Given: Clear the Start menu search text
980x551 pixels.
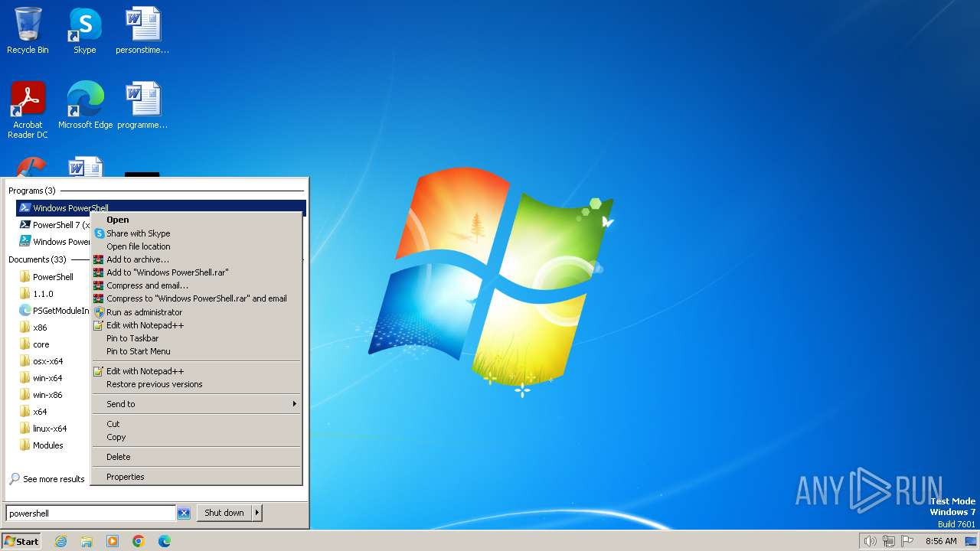Looking at the screenshot, I should 184,514.
